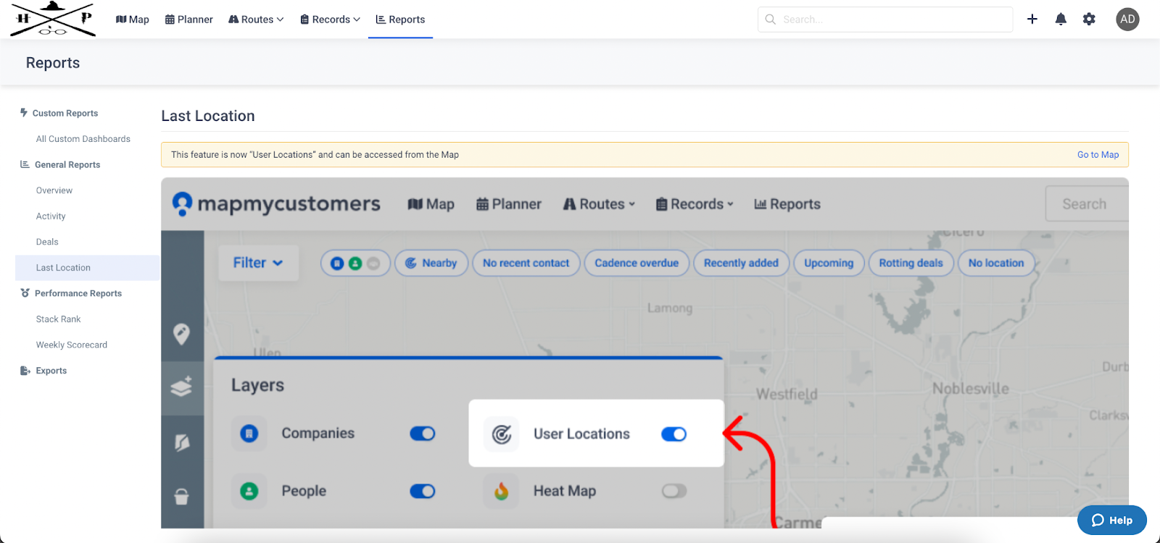Click the Heat Map flame icon
The height and width of the screenshot is (543, 1160).
tap(501, 492)
